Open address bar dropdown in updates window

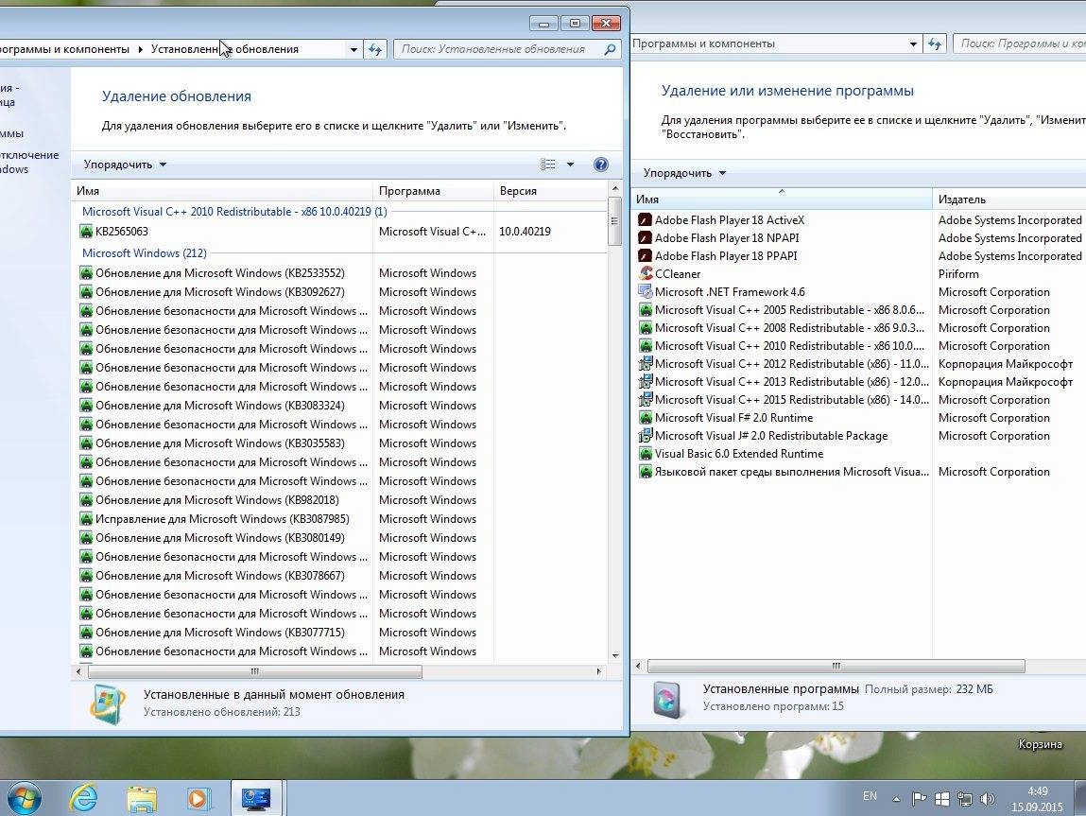[x=353, y=49]
